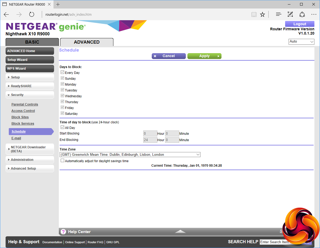Viewport: 320px width, 248px height.
Task: Go back with the browser back arrow
Action: (6, 14)
